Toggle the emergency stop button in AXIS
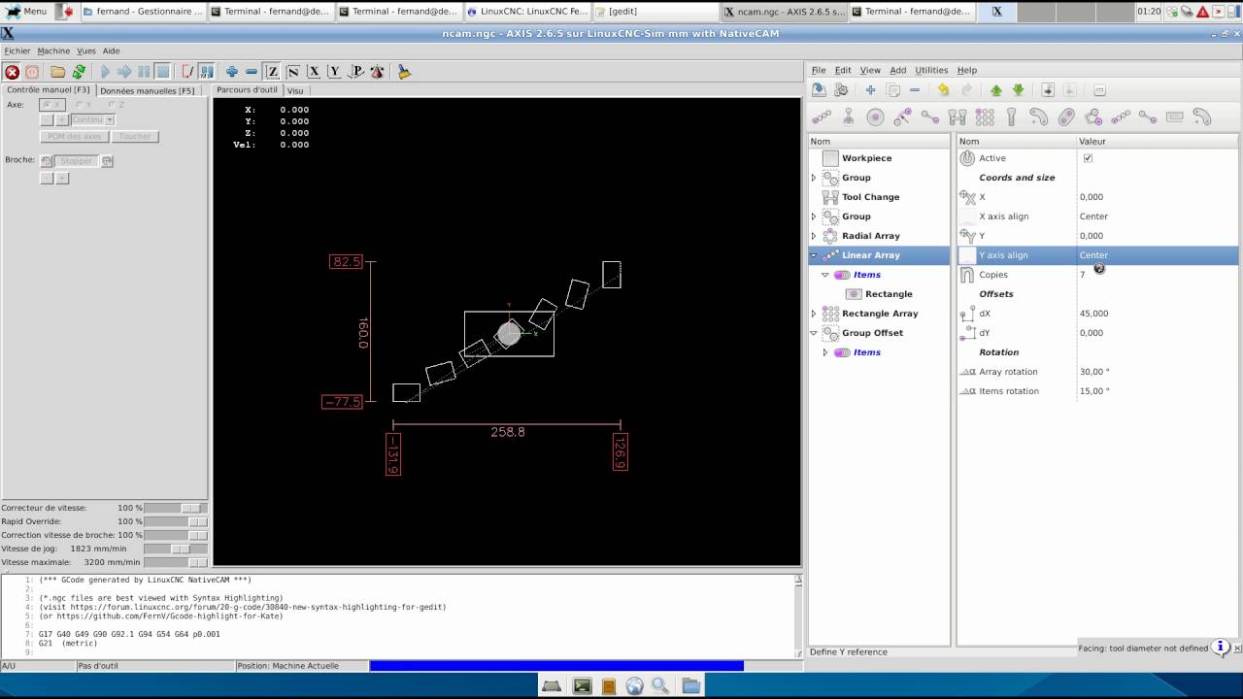The image size is (1243, 699). point(12,72)
